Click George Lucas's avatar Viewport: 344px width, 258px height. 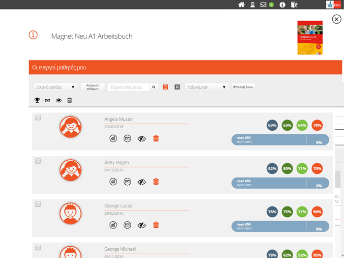70,213
